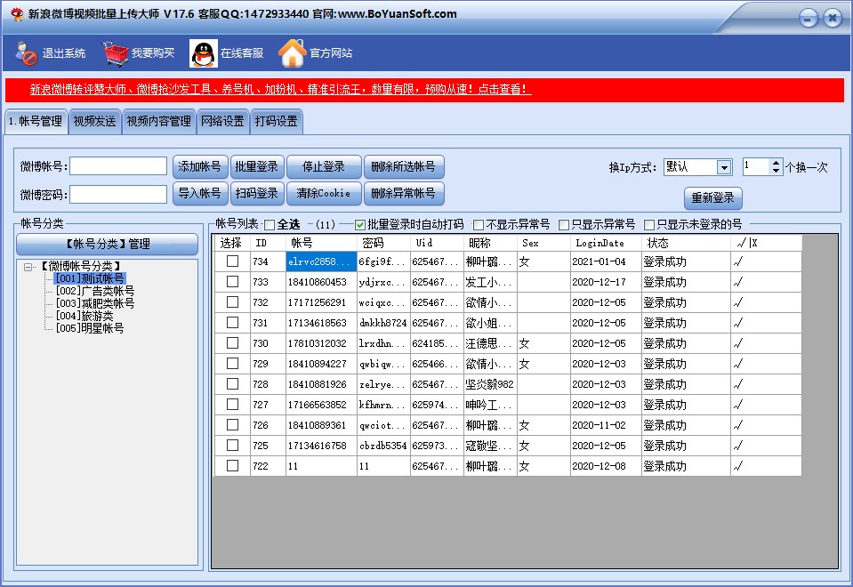Click login date 2020-12-17 cell
Image resolution: width=853 pixels, height=587 pixels.
[x=606, y=282]
